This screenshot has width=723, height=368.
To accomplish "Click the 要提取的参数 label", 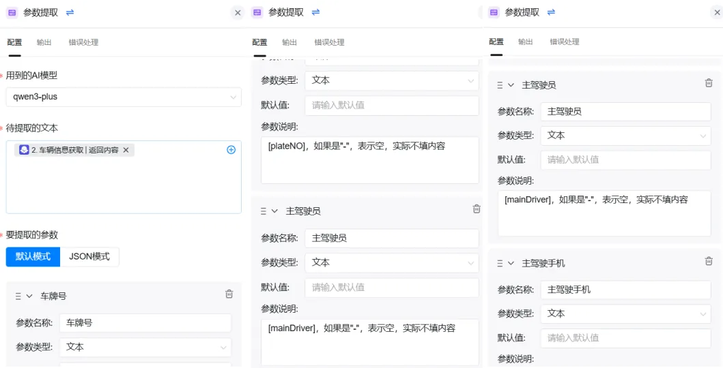I will [32, 235].
